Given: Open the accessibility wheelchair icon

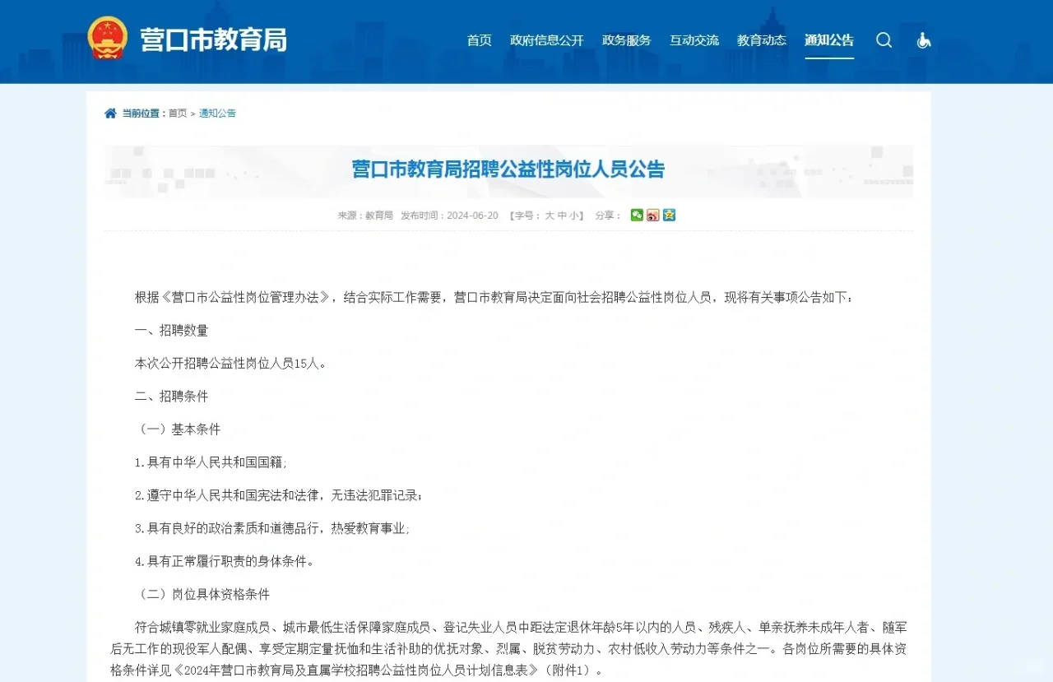Looking at the screenshot, I should [x=924, y=40].
